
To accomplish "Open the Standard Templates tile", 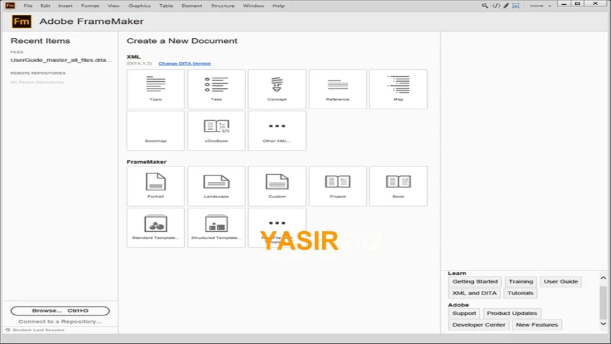I will pyautogui.click(x=156, y=228).
